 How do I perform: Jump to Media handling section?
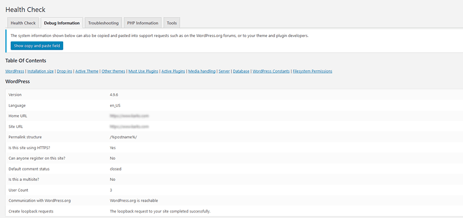(x=201, y=71)
